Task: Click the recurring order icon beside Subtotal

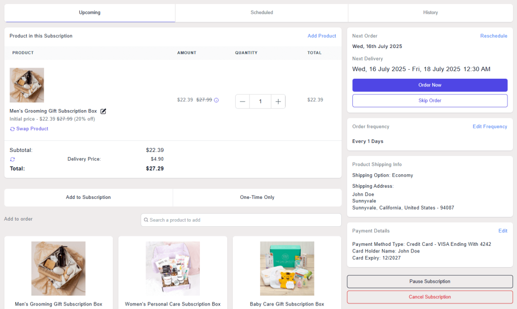Action: [11, 159]
